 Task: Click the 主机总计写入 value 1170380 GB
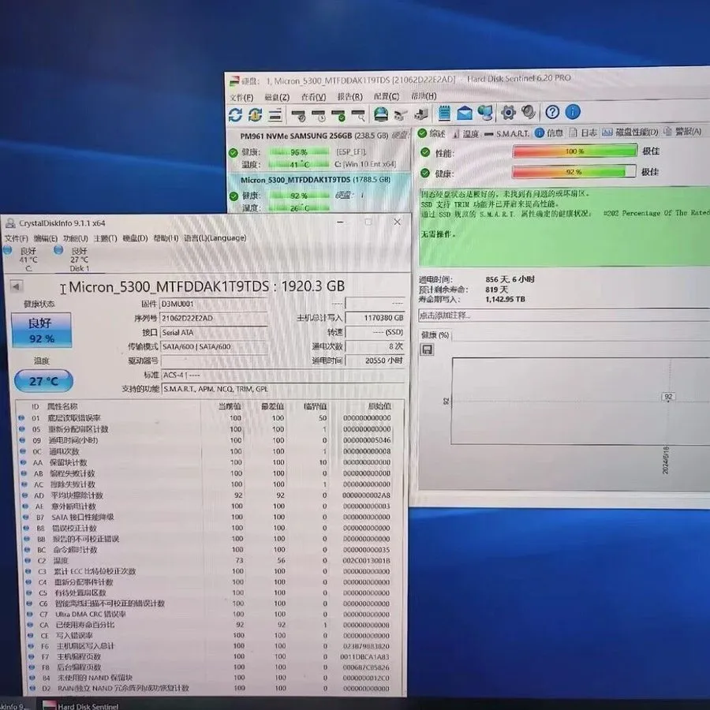[375, 318]
